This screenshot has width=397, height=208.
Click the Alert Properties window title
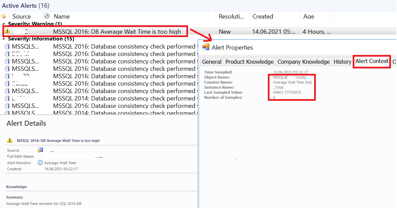(x=232, y=48)
